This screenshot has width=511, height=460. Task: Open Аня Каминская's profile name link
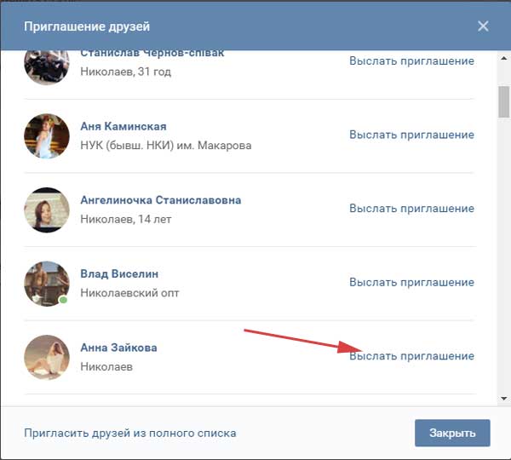tap(123, 126)
